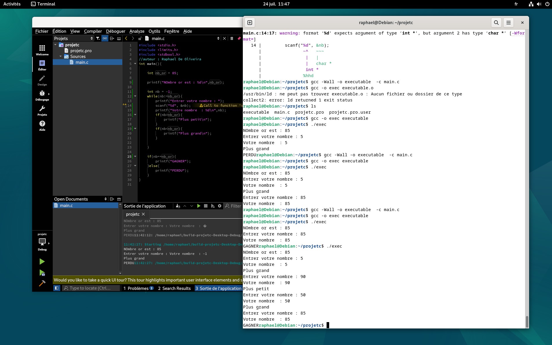Select main.c in project tree
The height and width of the screenshot is (345, 552).
82,62
